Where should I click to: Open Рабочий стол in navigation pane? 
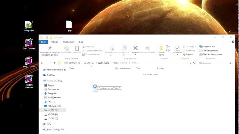53,106
